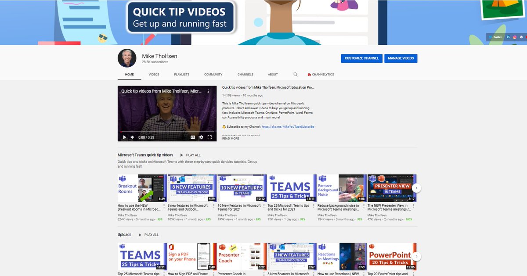Screen dimensions: 527x276
Task: Open the 10 New Features in Teams thumbnail
Action: pos(242,188)
